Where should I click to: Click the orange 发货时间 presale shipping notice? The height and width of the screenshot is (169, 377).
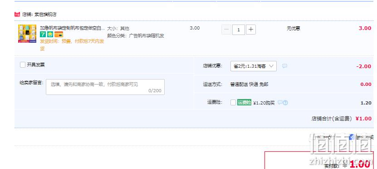[x=72, y=45]
